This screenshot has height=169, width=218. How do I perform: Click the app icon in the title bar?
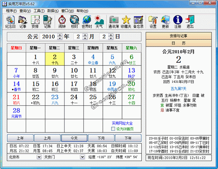pos(4,4)
